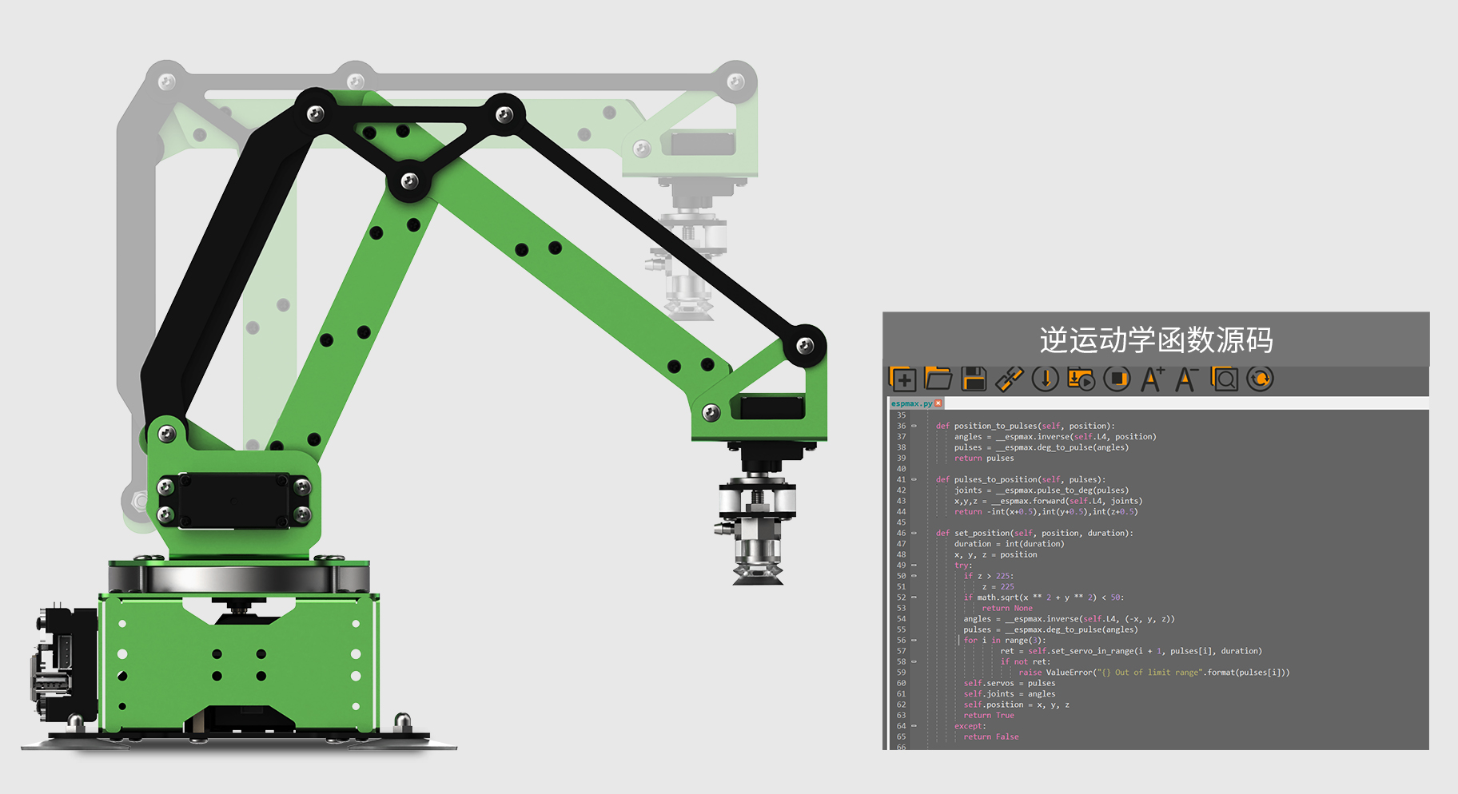Click the 'return True' line

[x=989, y=716]
